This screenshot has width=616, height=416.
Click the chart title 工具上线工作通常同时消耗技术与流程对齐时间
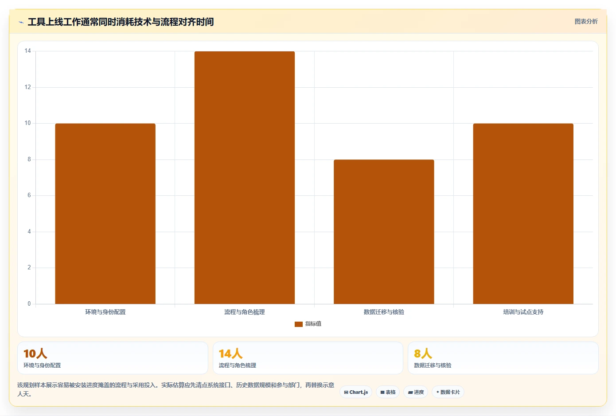pyautogui.click(x=121, y=22)
